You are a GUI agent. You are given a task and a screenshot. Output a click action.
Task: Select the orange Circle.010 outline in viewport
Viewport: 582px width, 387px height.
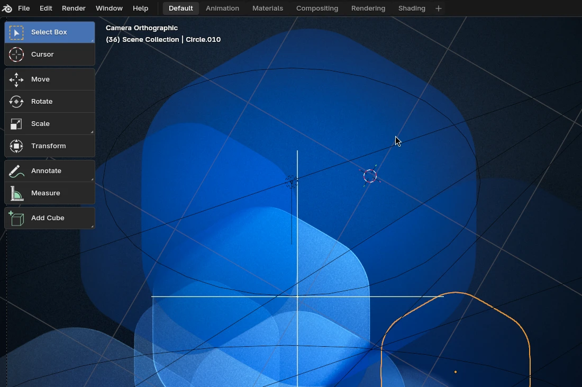(455, 292)
